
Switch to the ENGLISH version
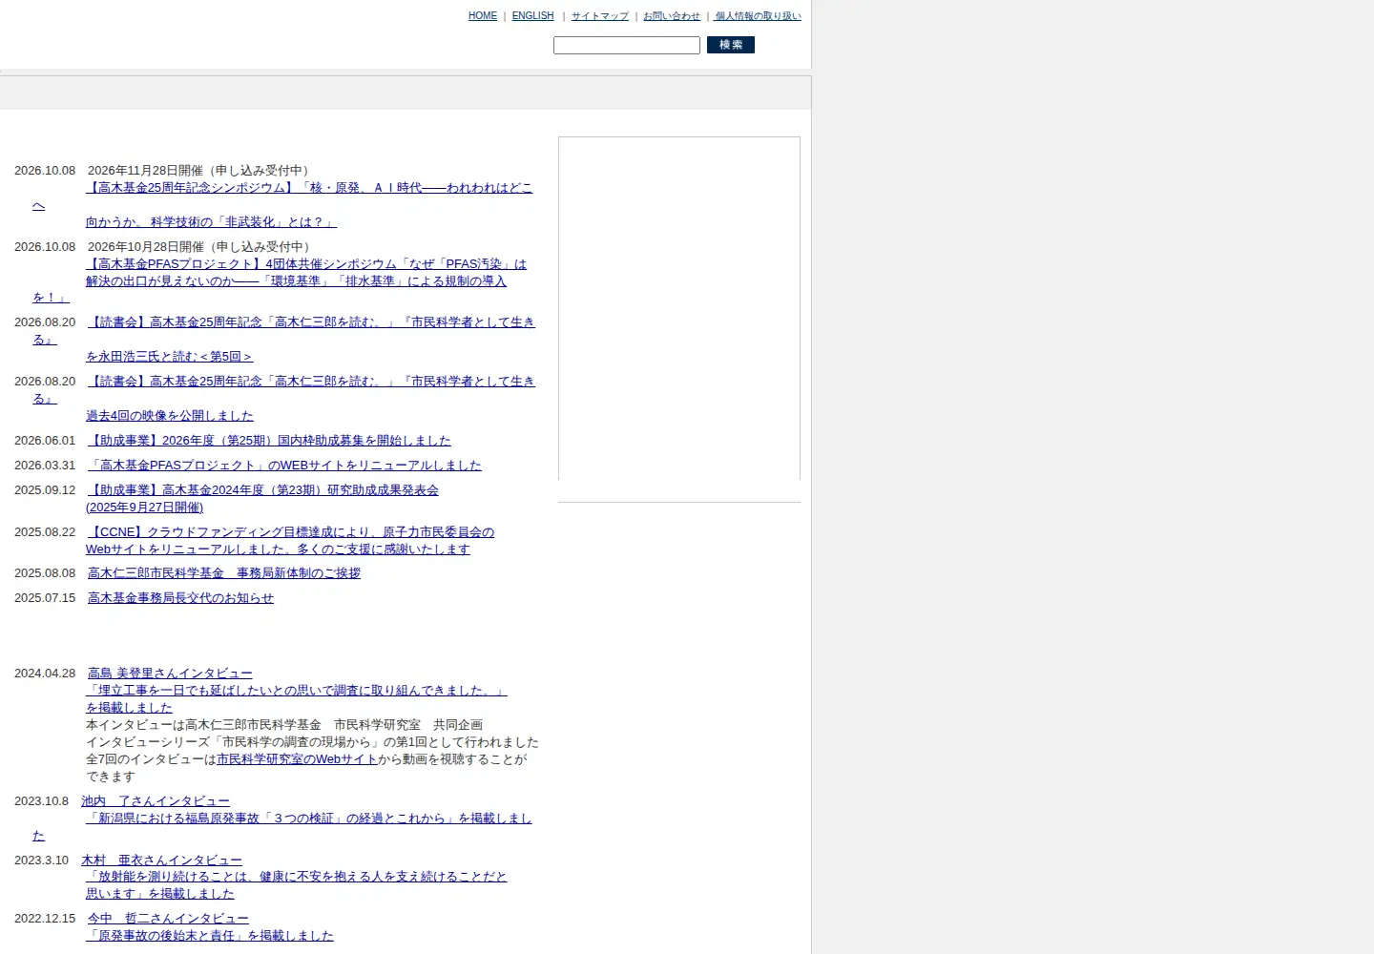pyautogui.click(x=532, y=16)
